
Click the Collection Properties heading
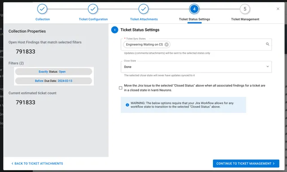click(27, 31)
